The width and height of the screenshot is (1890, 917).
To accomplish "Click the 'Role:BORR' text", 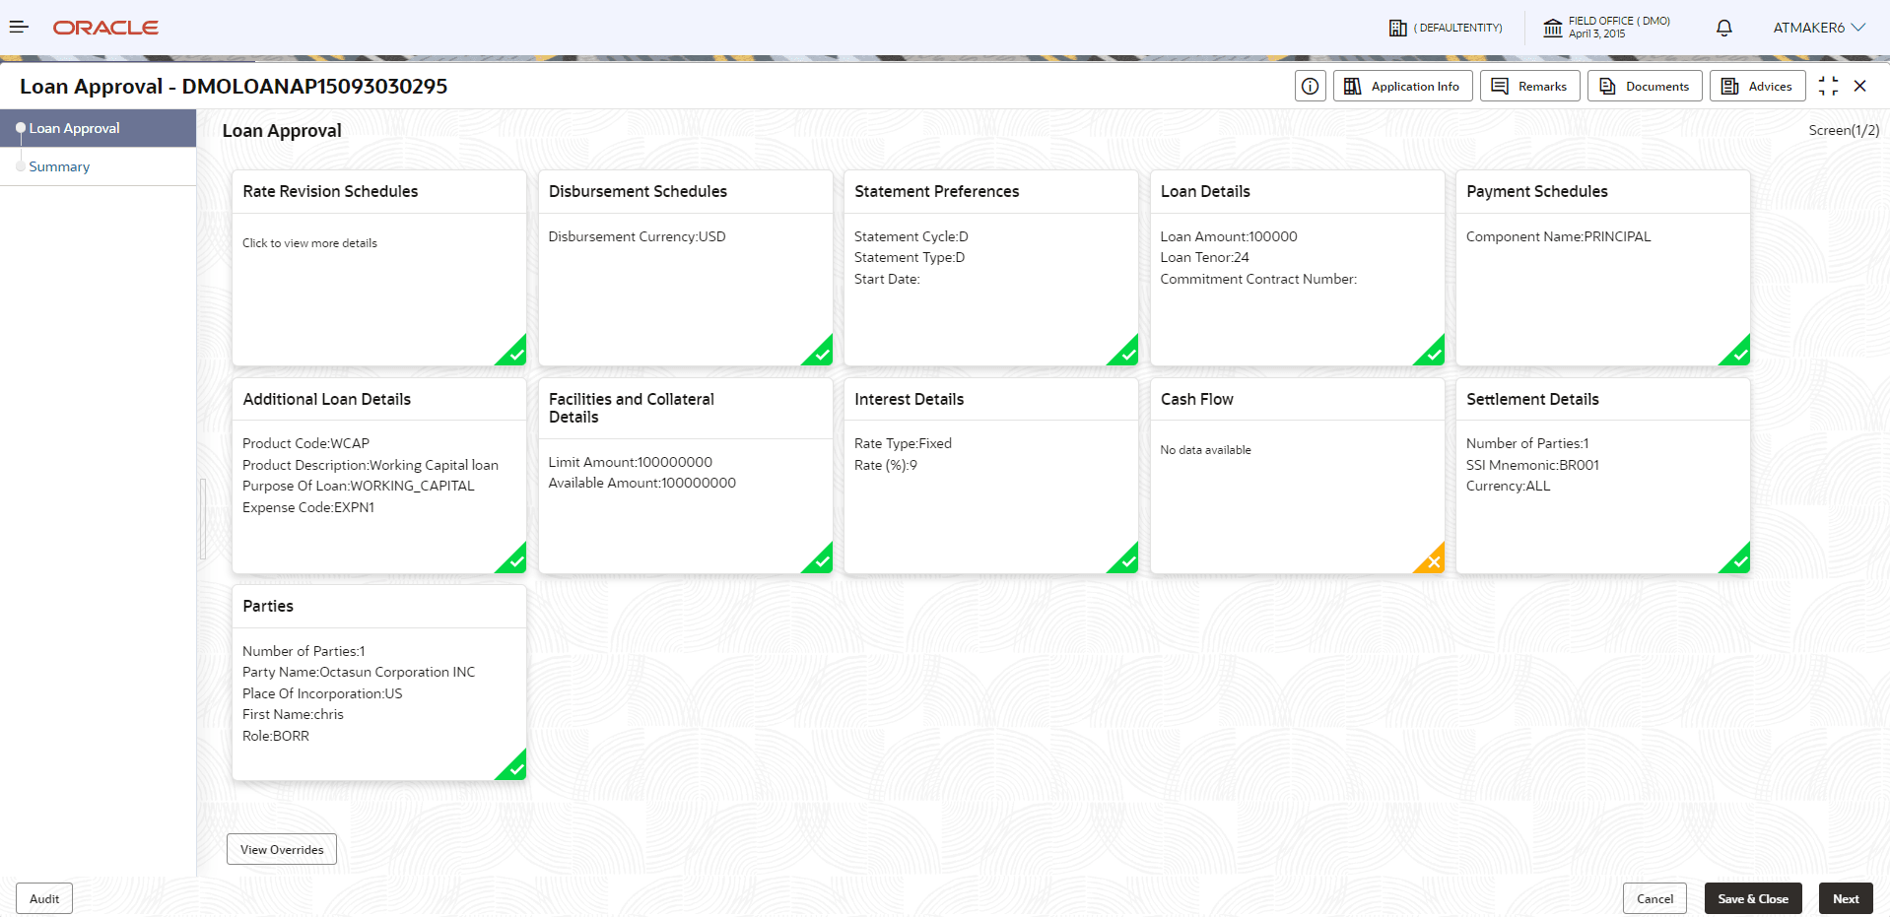I will pyautogui.click(x=276, y=736).
